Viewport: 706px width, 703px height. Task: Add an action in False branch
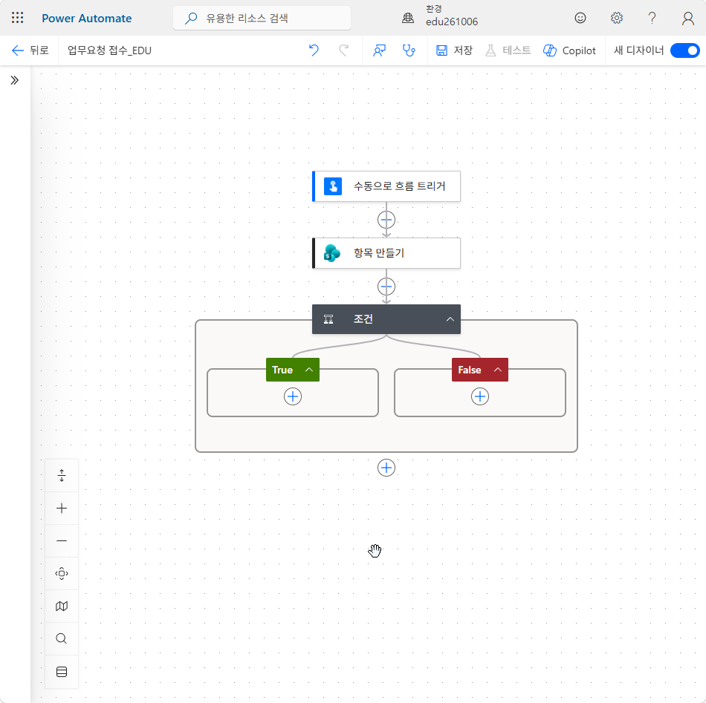tap(480, 396)
